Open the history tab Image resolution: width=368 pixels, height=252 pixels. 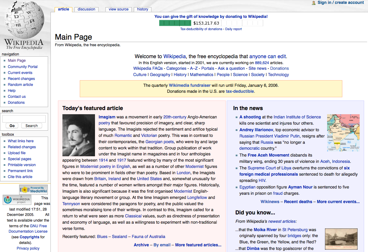coord(142,9)
